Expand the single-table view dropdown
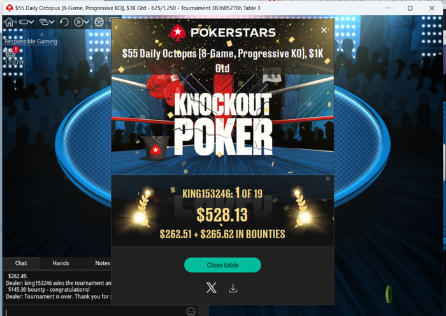 click(27, 22)
